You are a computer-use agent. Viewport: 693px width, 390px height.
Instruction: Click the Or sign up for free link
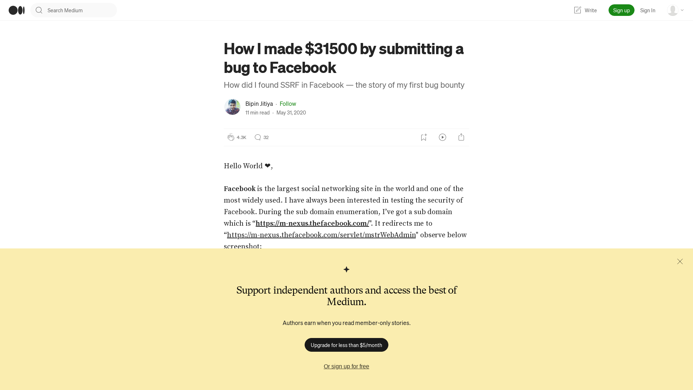point(346,366)
